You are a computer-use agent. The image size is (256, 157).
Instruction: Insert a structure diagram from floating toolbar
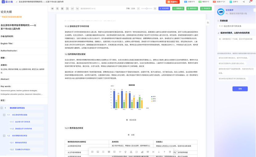pos(131,152)
